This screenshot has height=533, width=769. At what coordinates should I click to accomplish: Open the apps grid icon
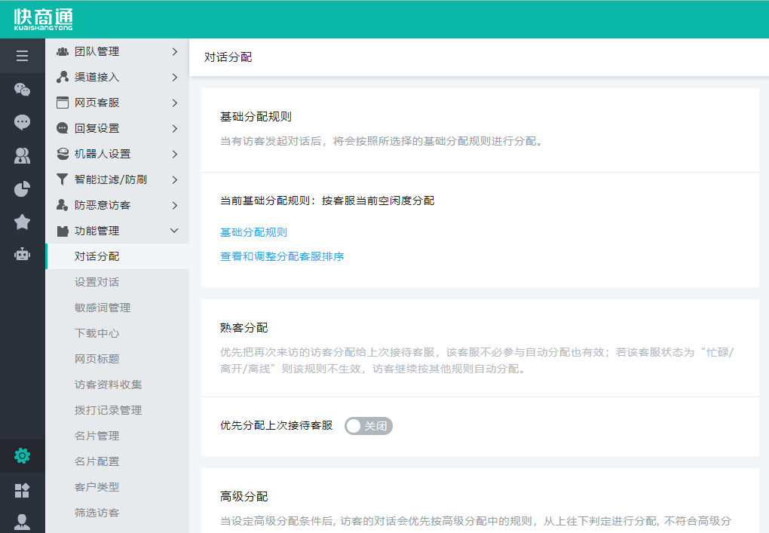tap(22, 490)
